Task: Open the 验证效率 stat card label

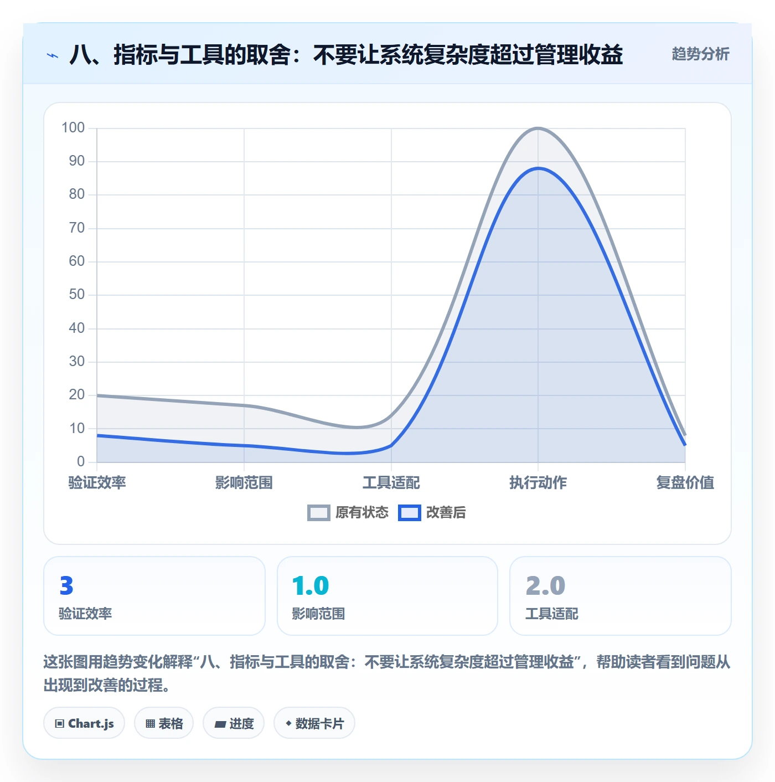Action: click(x=85, y=614)
